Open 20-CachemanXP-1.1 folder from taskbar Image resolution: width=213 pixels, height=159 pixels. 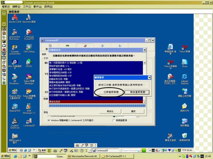(117, 156)
